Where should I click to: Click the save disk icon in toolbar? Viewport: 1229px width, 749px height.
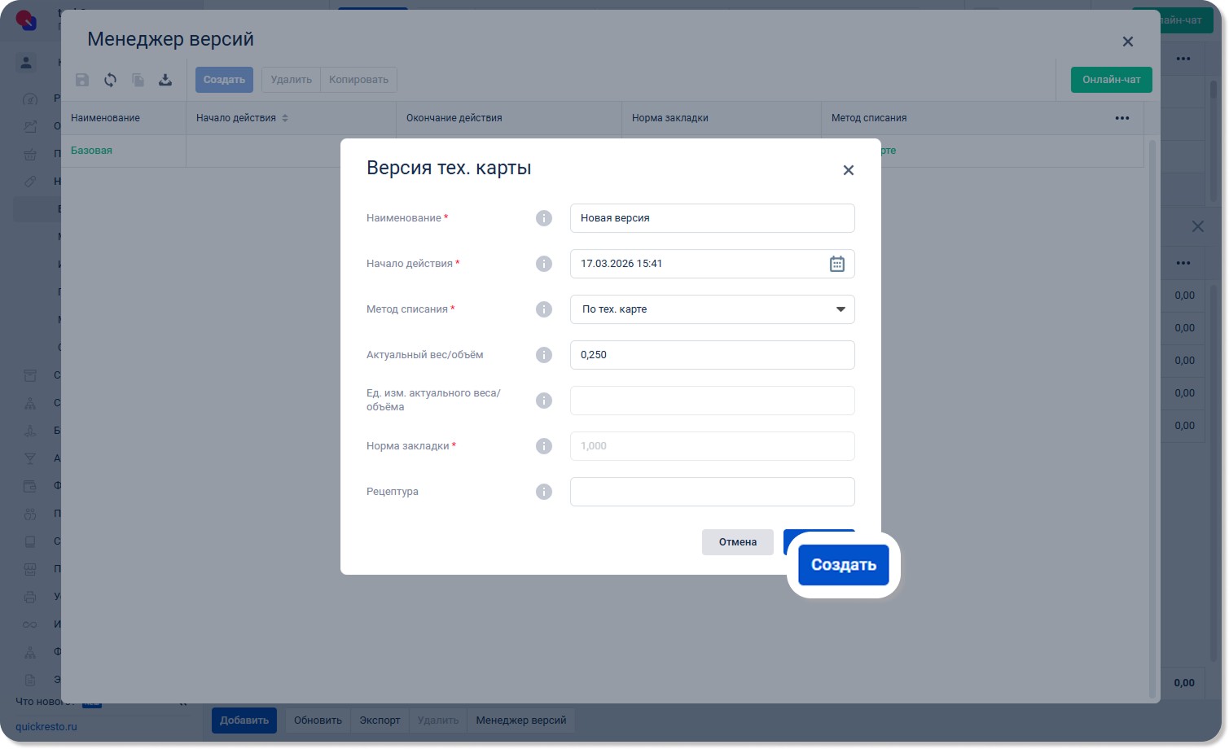pyautogui.click(x=82, y=80)
